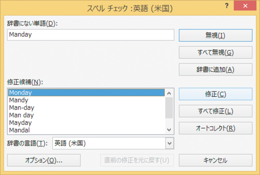
Task: Open オプション(O)... settings button
Action: coord(44,160)
